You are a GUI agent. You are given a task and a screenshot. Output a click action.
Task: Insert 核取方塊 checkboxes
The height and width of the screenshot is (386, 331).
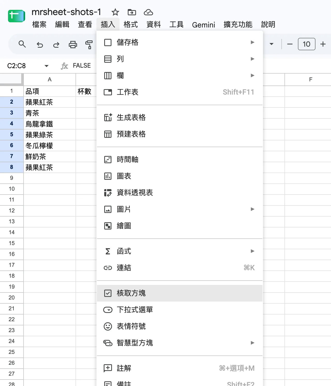click(x=180, y=293)
